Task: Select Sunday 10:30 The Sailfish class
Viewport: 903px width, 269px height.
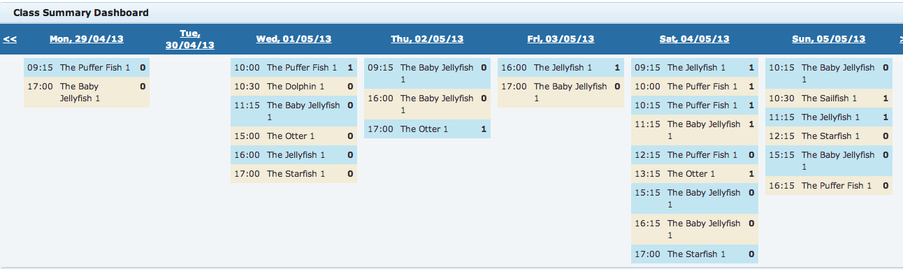Action: pos(828,99)
